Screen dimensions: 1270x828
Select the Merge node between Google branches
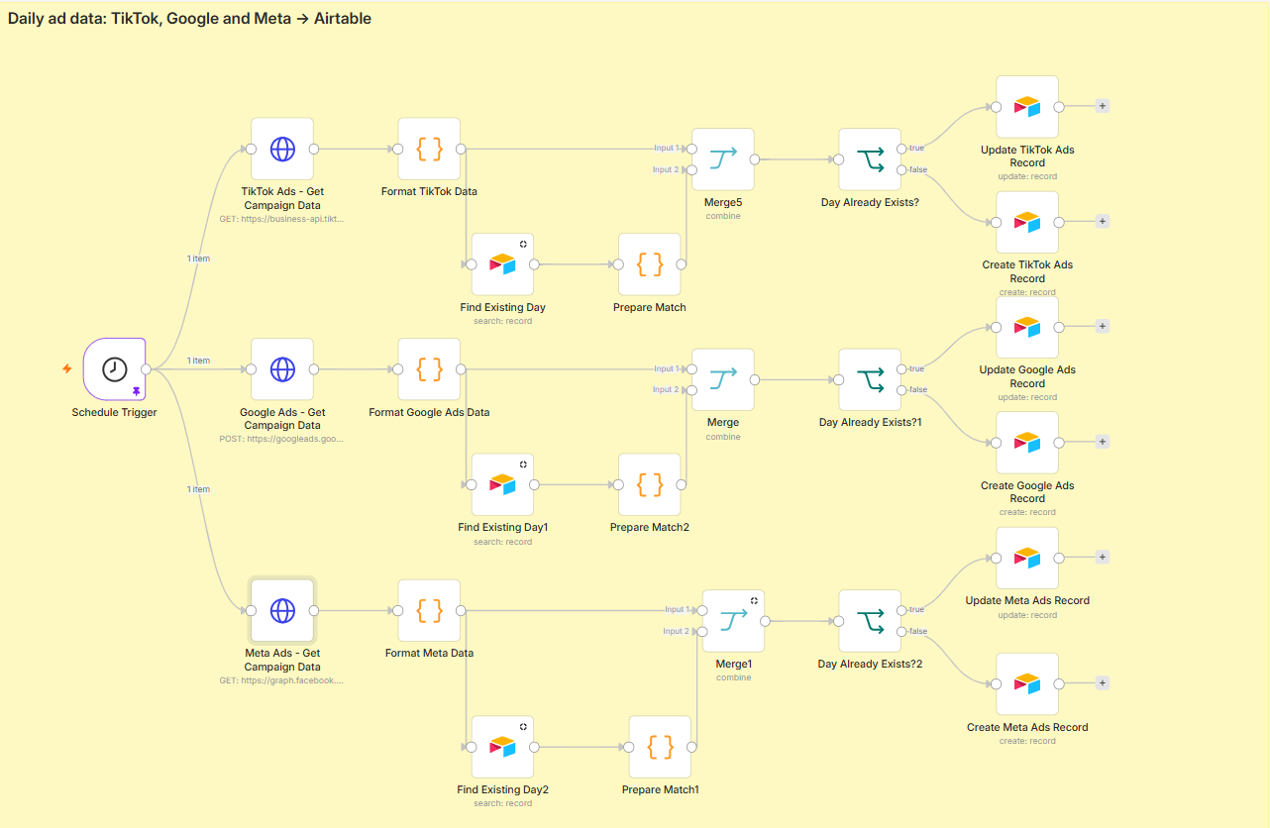[723, 379]
